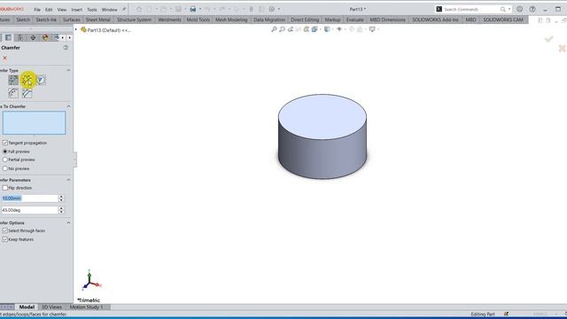
Task: Open the Tools menu
Action: tap(92, 10)
